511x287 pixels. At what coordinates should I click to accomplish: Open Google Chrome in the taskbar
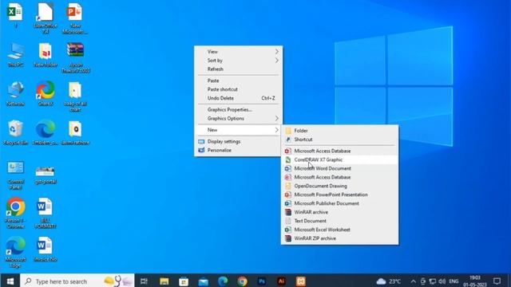tap(242, 281)
